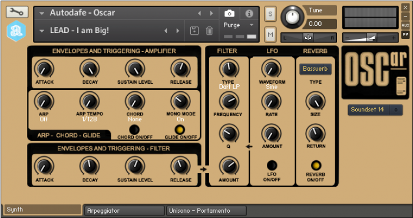Click the reverb SIZE knob
This screenshot has height=218, width=413.
pos(315,101)
